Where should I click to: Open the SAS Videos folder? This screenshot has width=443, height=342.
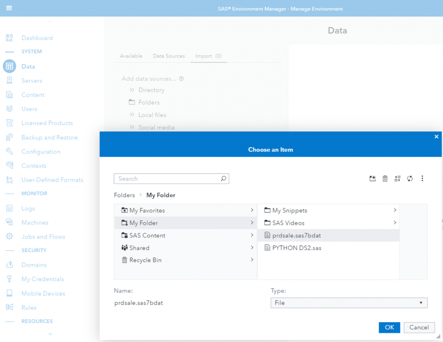click(x=288, y=223)
